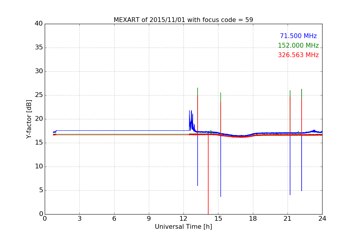Click the x-axis tick label 21
The height and width of the screenshot is (238, 358).
[288, 219]
